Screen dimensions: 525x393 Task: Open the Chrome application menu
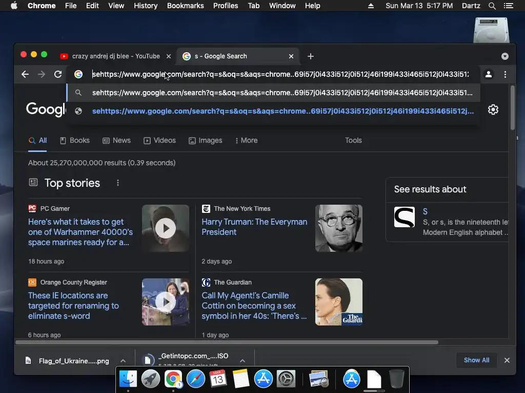coord(42,6)
